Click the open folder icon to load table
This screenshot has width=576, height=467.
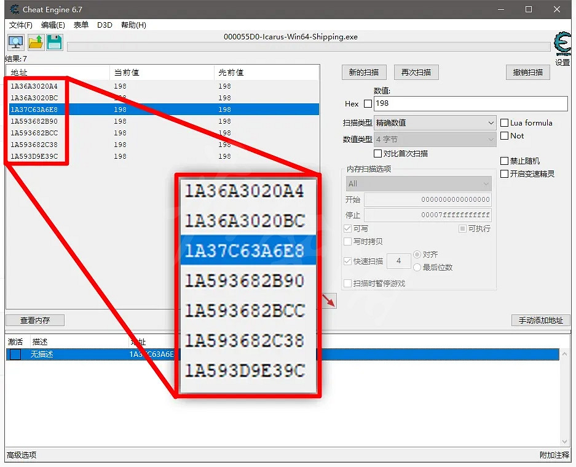(x=35, y=42)
